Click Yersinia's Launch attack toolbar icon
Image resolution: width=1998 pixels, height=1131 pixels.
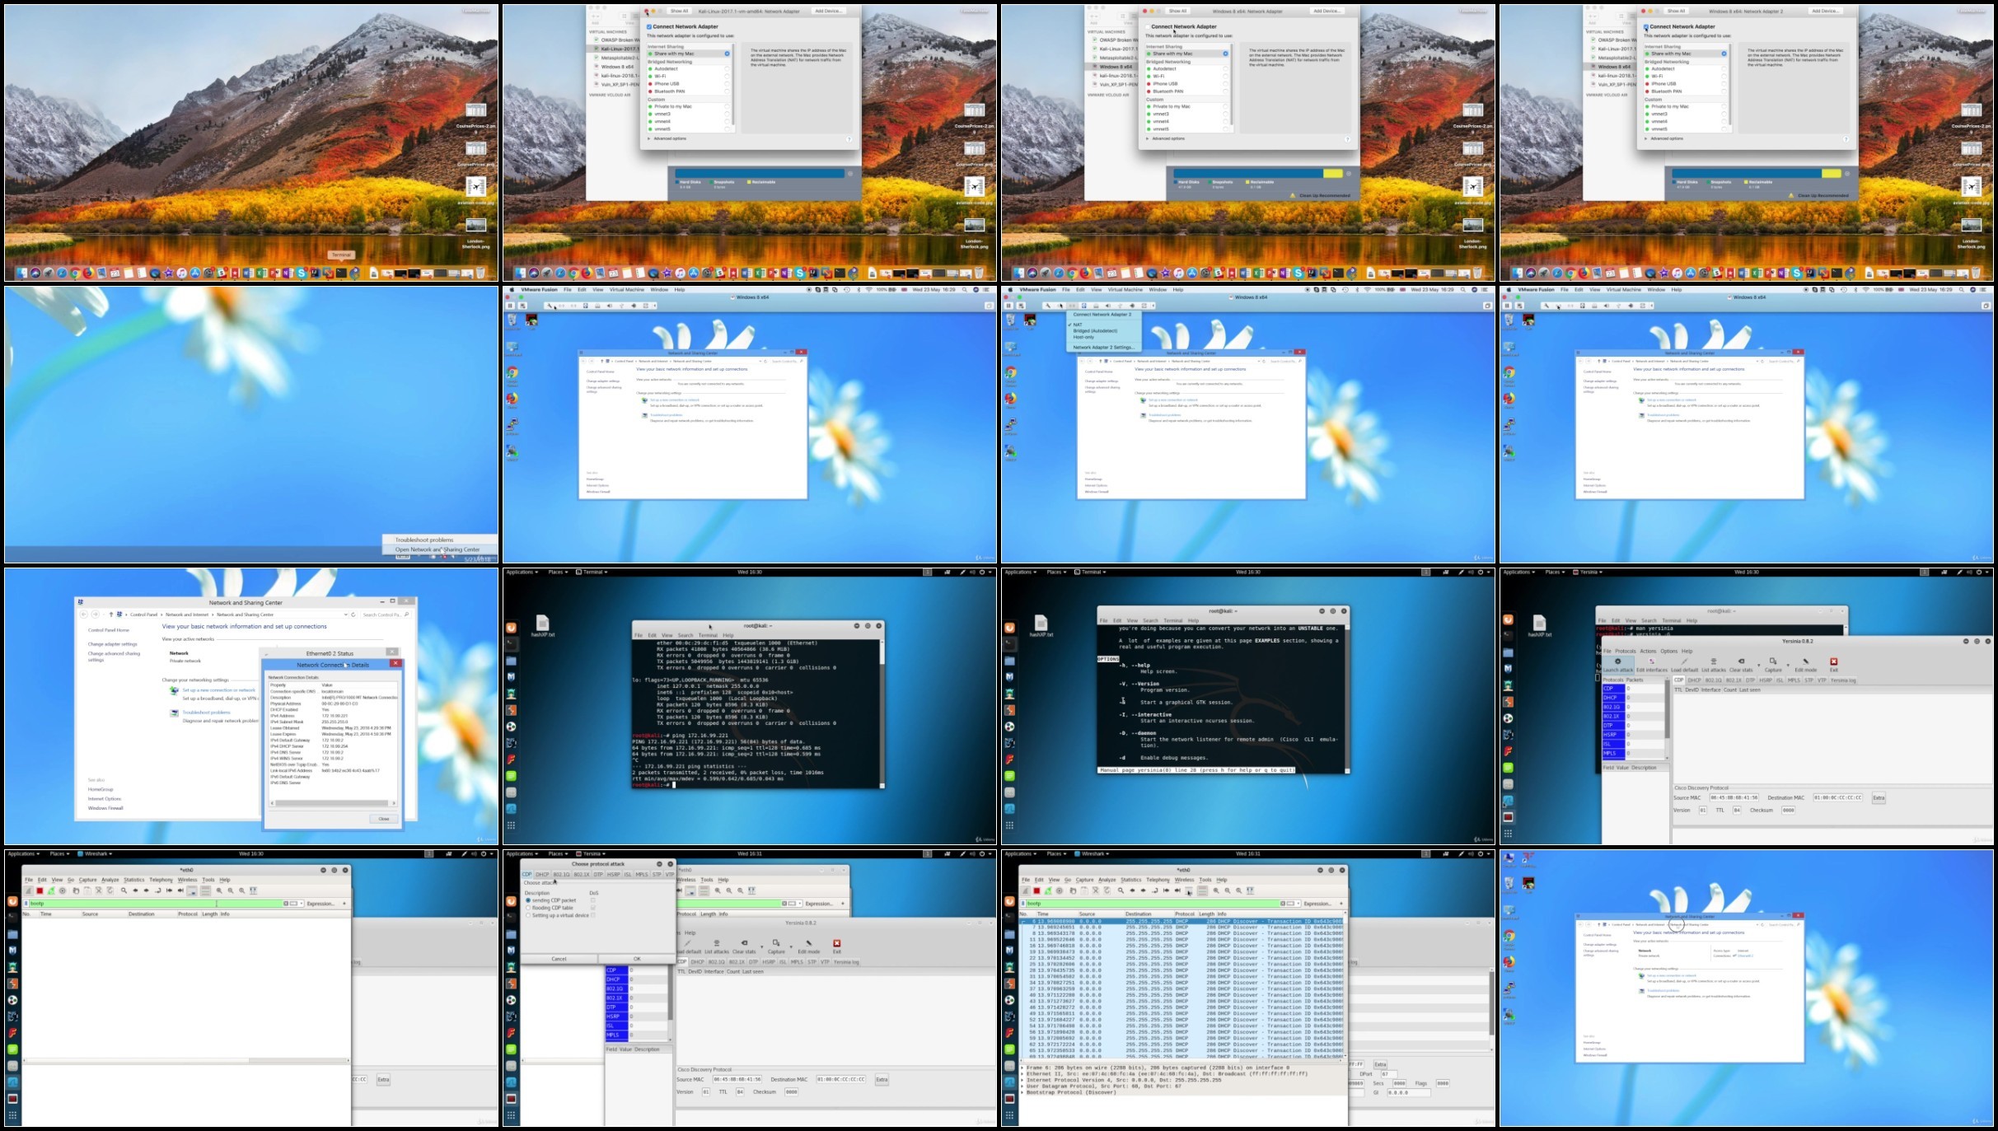click(1617, 665)
